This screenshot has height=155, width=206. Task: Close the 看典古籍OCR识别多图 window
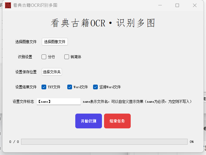[195, 5]
